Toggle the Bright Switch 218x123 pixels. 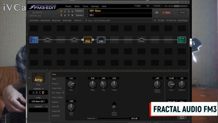(x=114, y=106)
